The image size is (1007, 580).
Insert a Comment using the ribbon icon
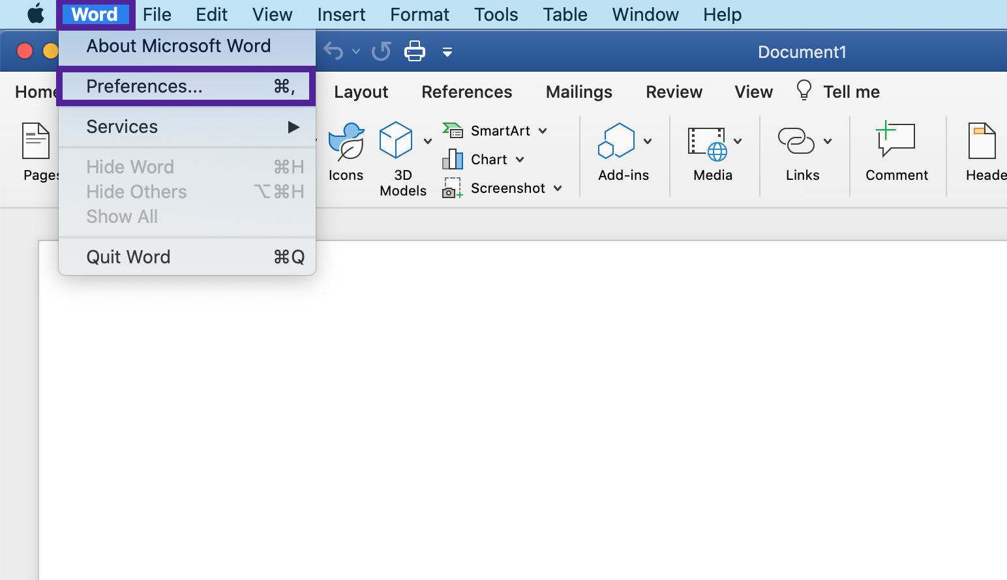click(x=896, y=139)
